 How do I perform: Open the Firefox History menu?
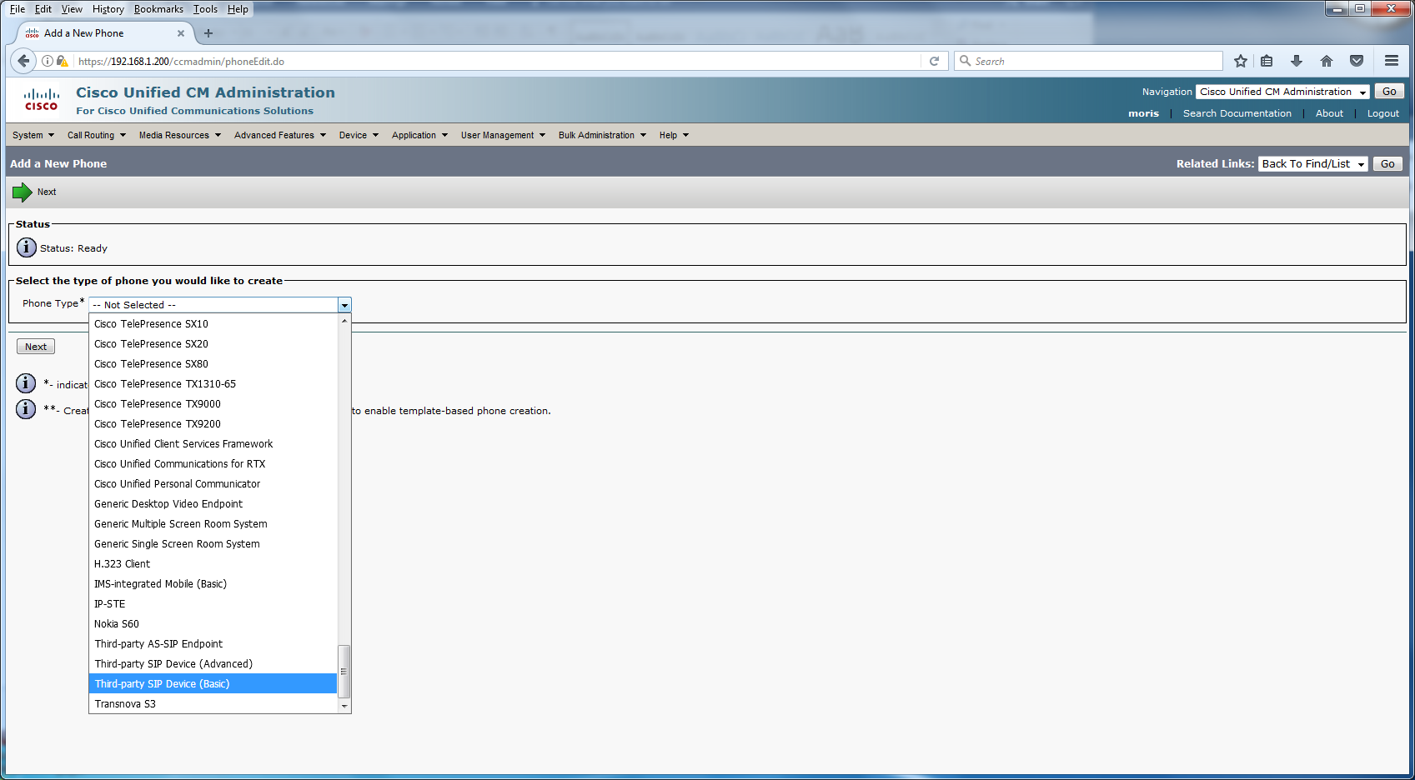click(108, 9)
